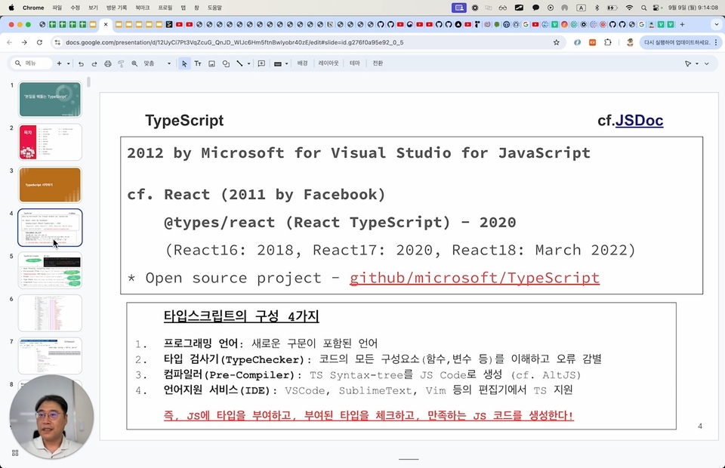Open the github/microsoft/TypeScript link
The height and width of the screenshot is (468, 725).
tap(474, 278)
